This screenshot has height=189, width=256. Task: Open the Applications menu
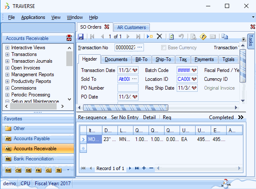pos(33,17)
